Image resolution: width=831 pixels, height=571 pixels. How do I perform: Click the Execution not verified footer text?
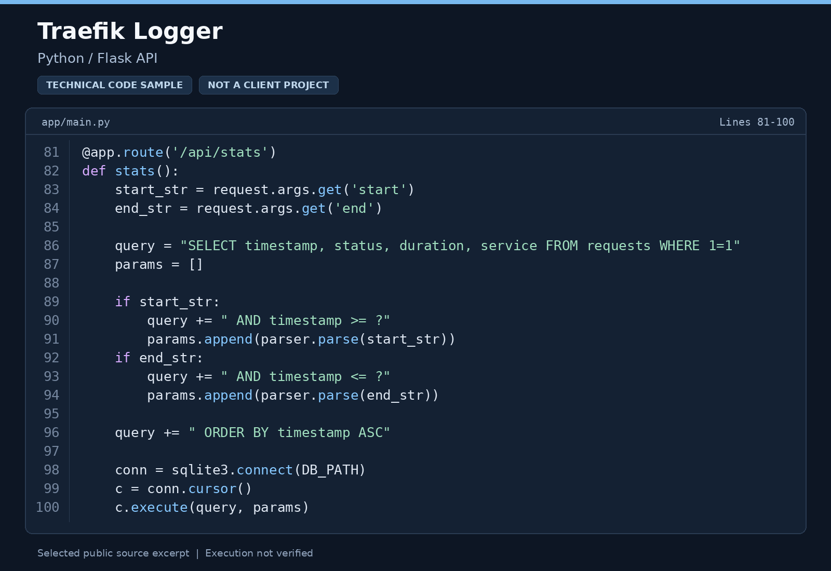pos(259,553)
